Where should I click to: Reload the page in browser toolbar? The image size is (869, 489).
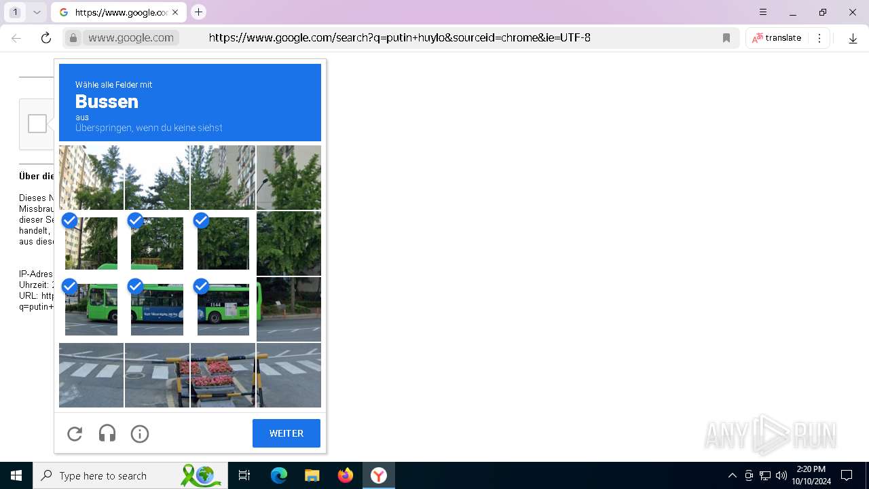pos(46,38)
